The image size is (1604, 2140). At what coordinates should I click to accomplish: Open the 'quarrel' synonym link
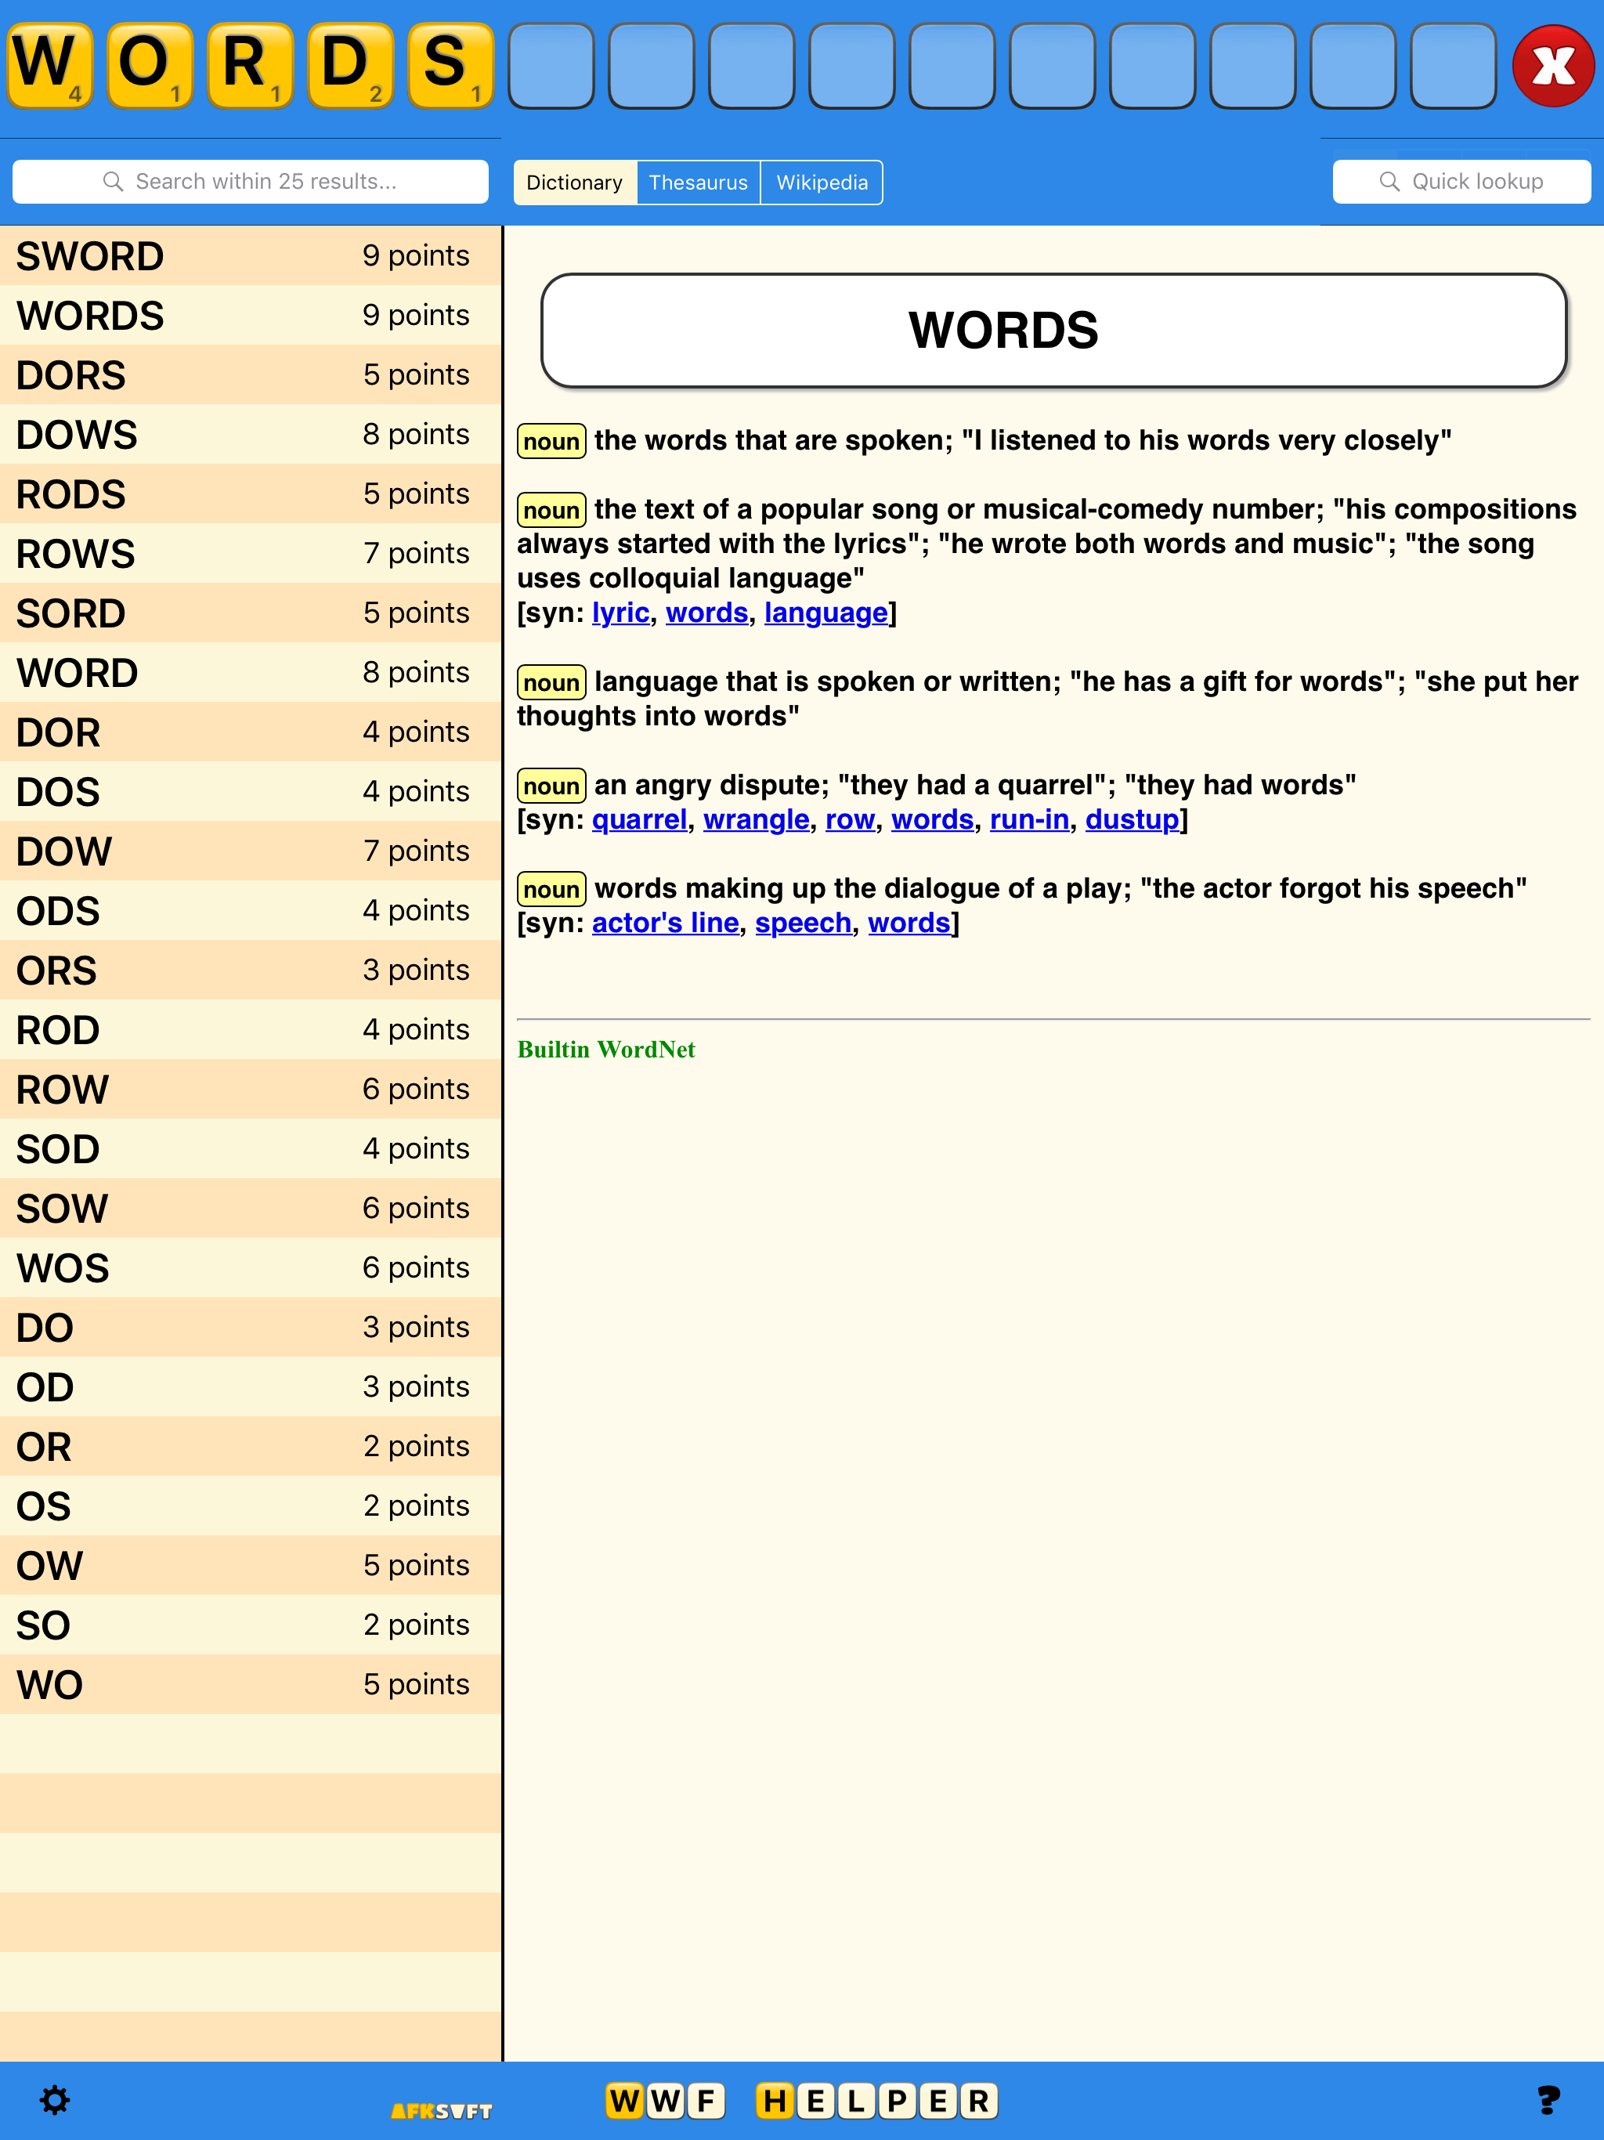(x=638, y=819)
